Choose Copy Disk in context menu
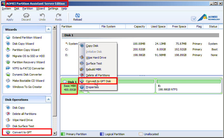 pos(98,46)
